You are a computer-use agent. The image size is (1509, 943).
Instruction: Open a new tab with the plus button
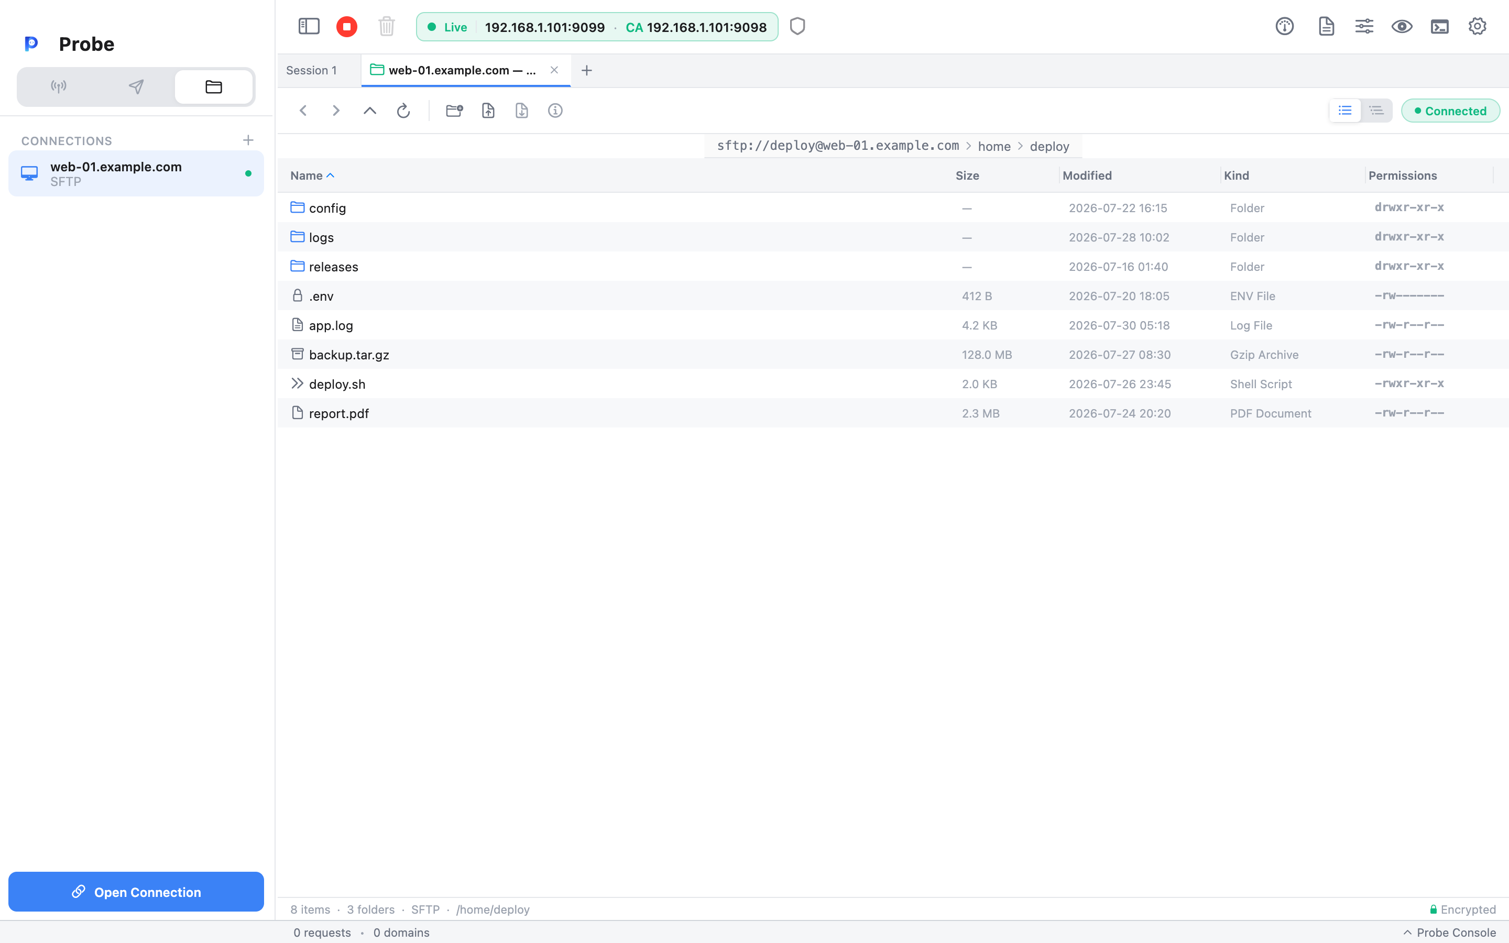pyautogui.click(x=587, y=71)
